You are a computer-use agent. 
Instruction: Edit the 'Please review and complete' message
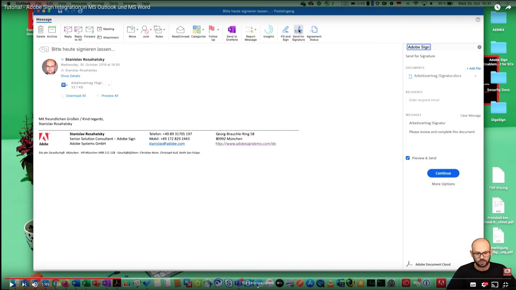point(443,132)
